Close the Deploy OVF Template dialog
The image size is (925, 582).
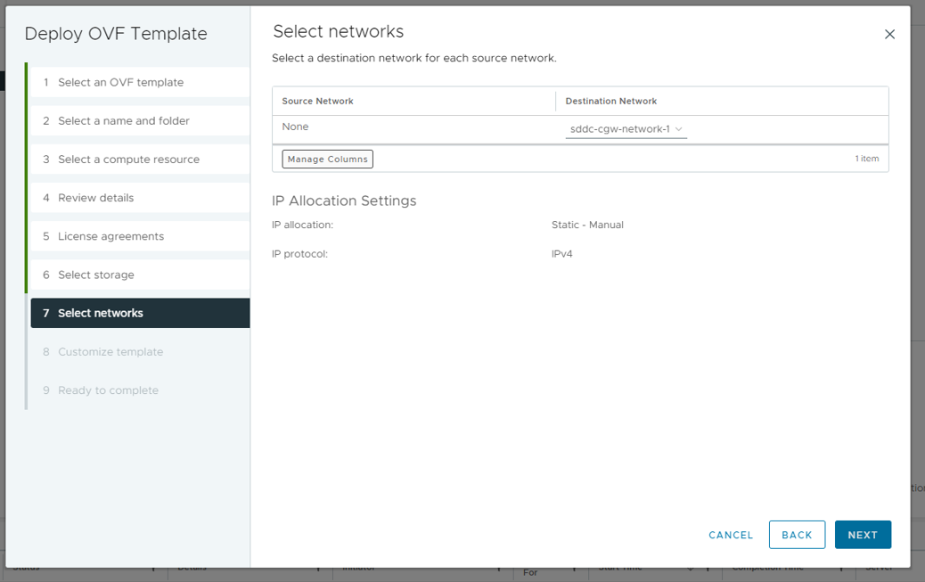click(888, 35)
